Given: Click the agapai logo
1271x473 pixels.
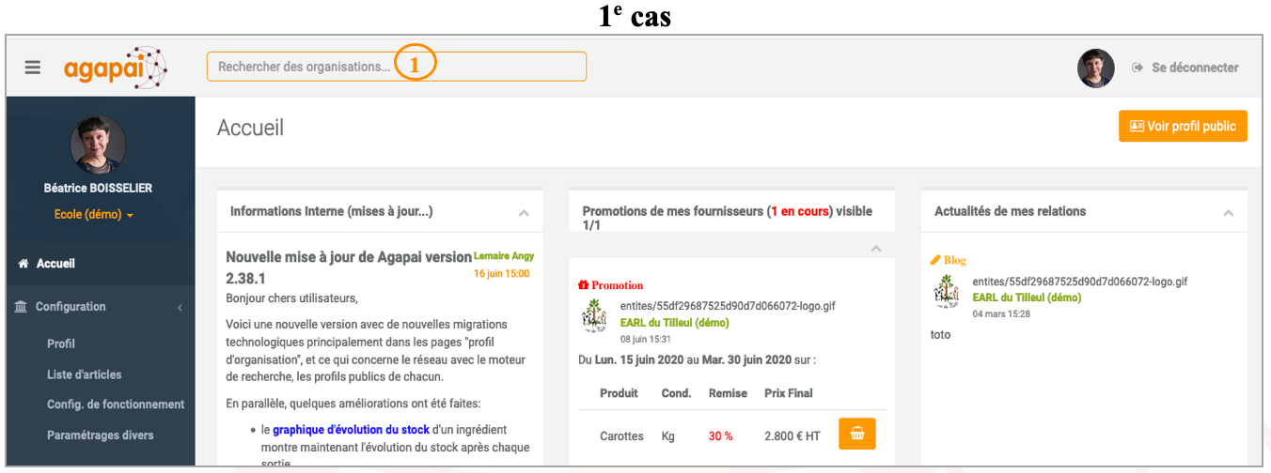Looking at the screenshot, I should point(116,68).
